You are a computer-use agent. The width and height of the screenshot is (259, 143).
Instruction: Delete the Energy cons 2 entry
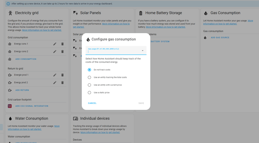[62, 52]
